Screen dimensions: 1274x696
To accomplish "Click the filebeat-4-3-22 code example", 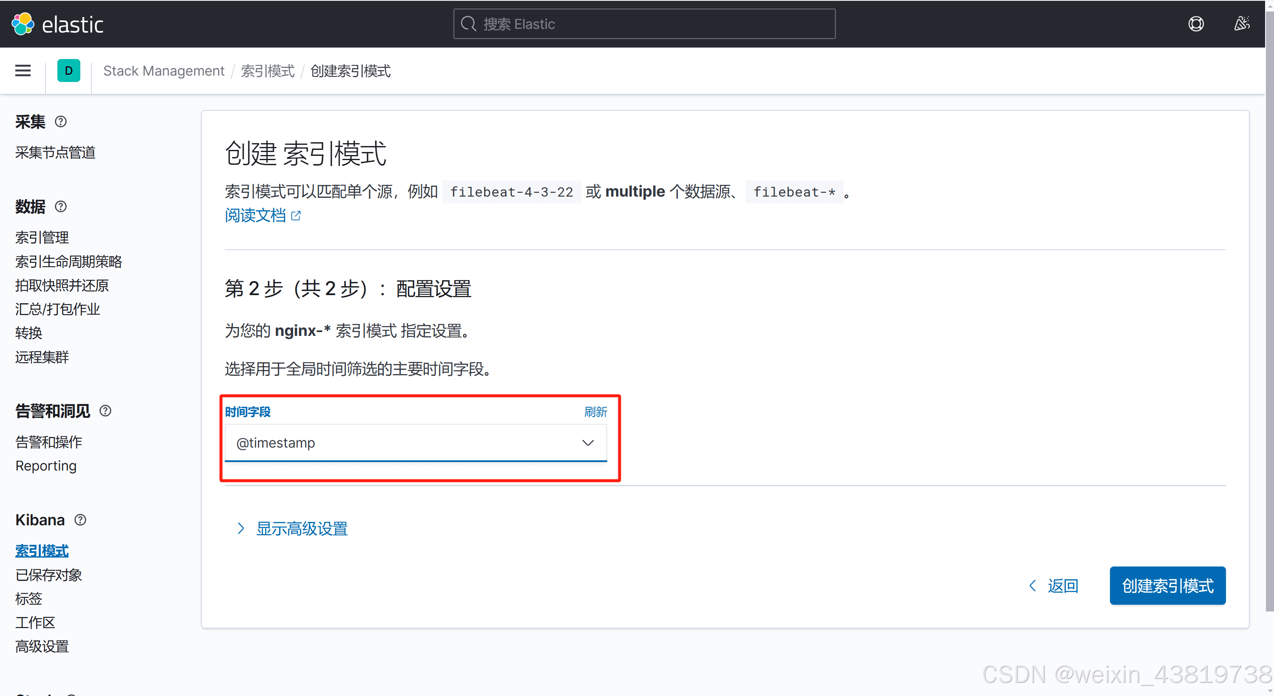I will 511,192.
